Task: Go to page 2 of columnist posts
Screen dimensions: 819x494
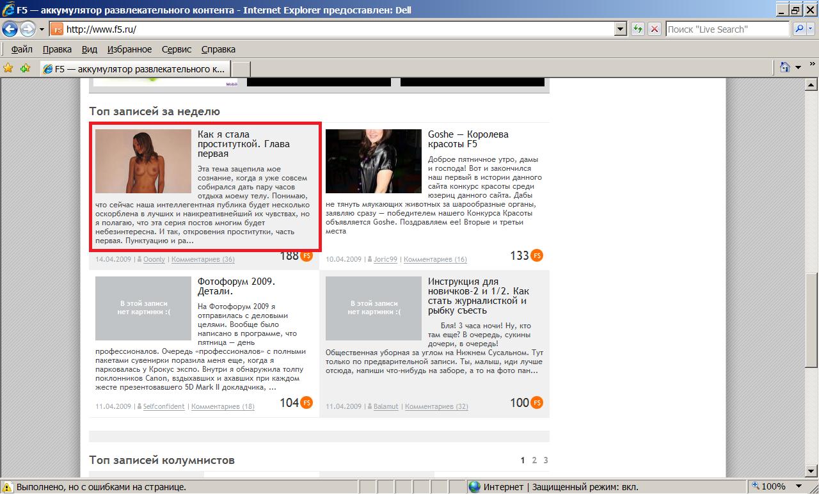Action: pyautogui.click(x=534, y=460)
